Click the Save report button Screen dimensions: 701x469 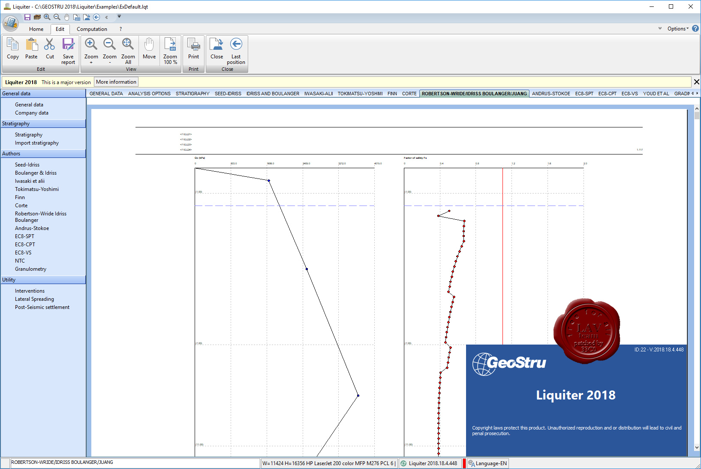pos(68,51)
